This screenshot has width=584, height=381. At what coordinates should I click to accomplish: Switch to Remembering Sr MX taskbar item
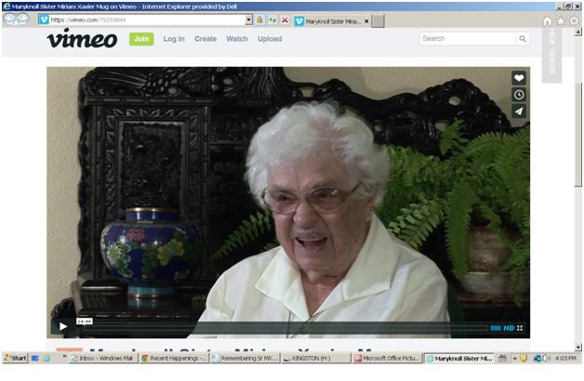point(246,359)
